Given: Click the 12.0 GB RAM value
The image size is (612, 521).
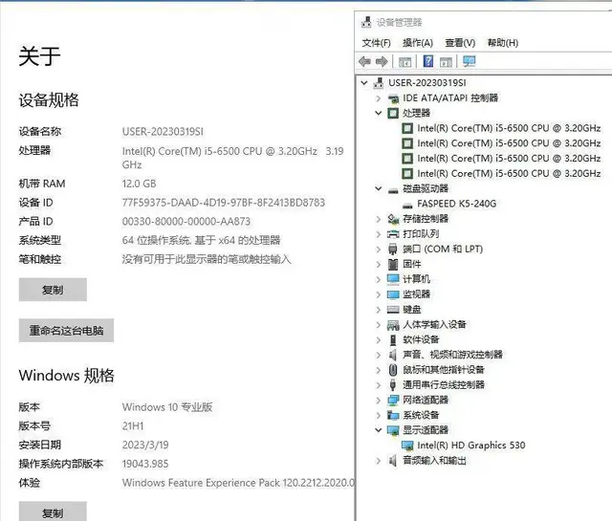Looking at the screenshot, I should 139,184.
